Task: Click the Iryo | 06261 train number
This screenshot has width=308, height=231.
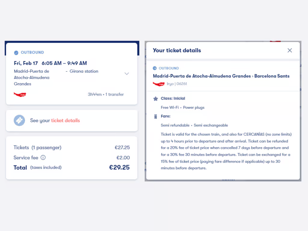Action: [177, 84]
